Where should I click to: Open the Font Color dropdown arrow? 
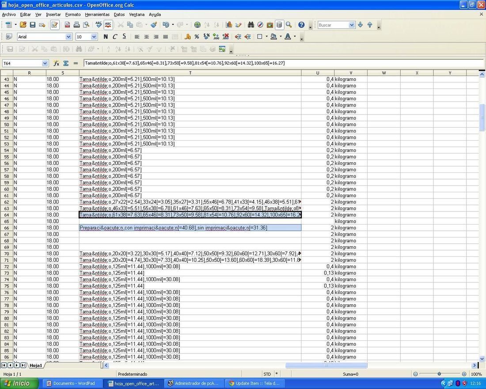coord(295,37)
